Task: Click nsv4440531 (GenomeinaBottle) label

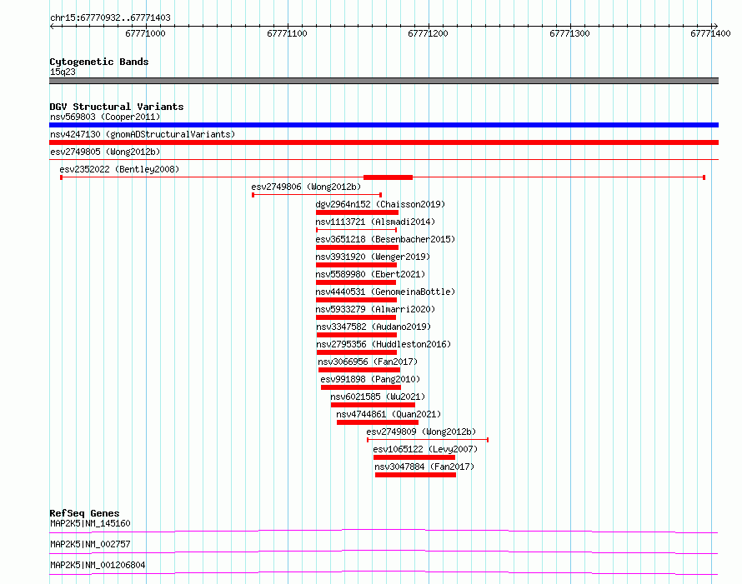Action: pyautogui.click(x=385, y=292)
